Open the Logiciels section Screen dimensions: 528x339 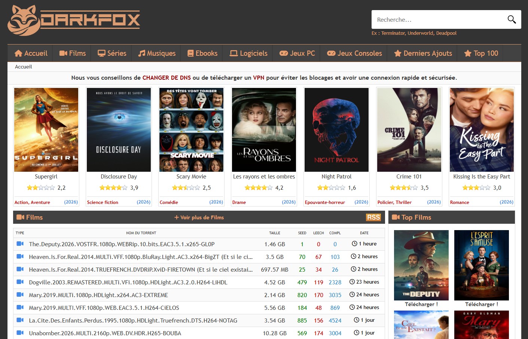tap(248, 53)
